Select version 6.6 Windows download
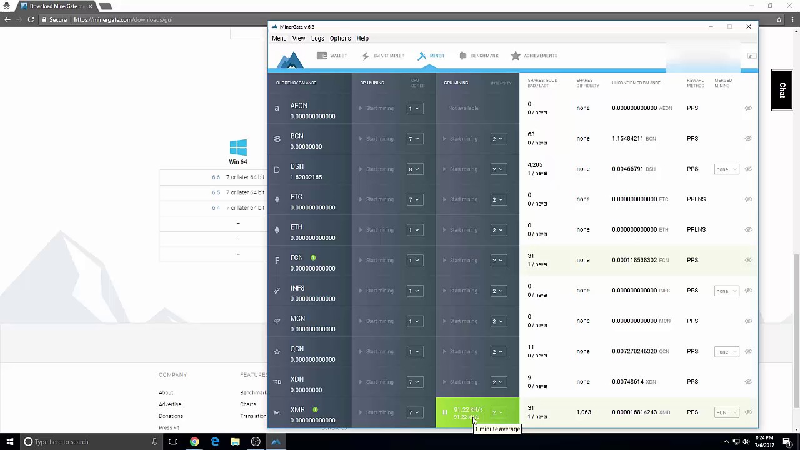Image resolution: width=800 pixels, height=450 pixels. click(216, 177)
